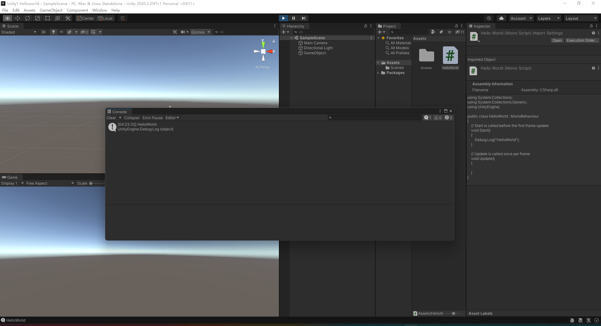
Task: Select the Transform tool
Action: click(58, 18)
